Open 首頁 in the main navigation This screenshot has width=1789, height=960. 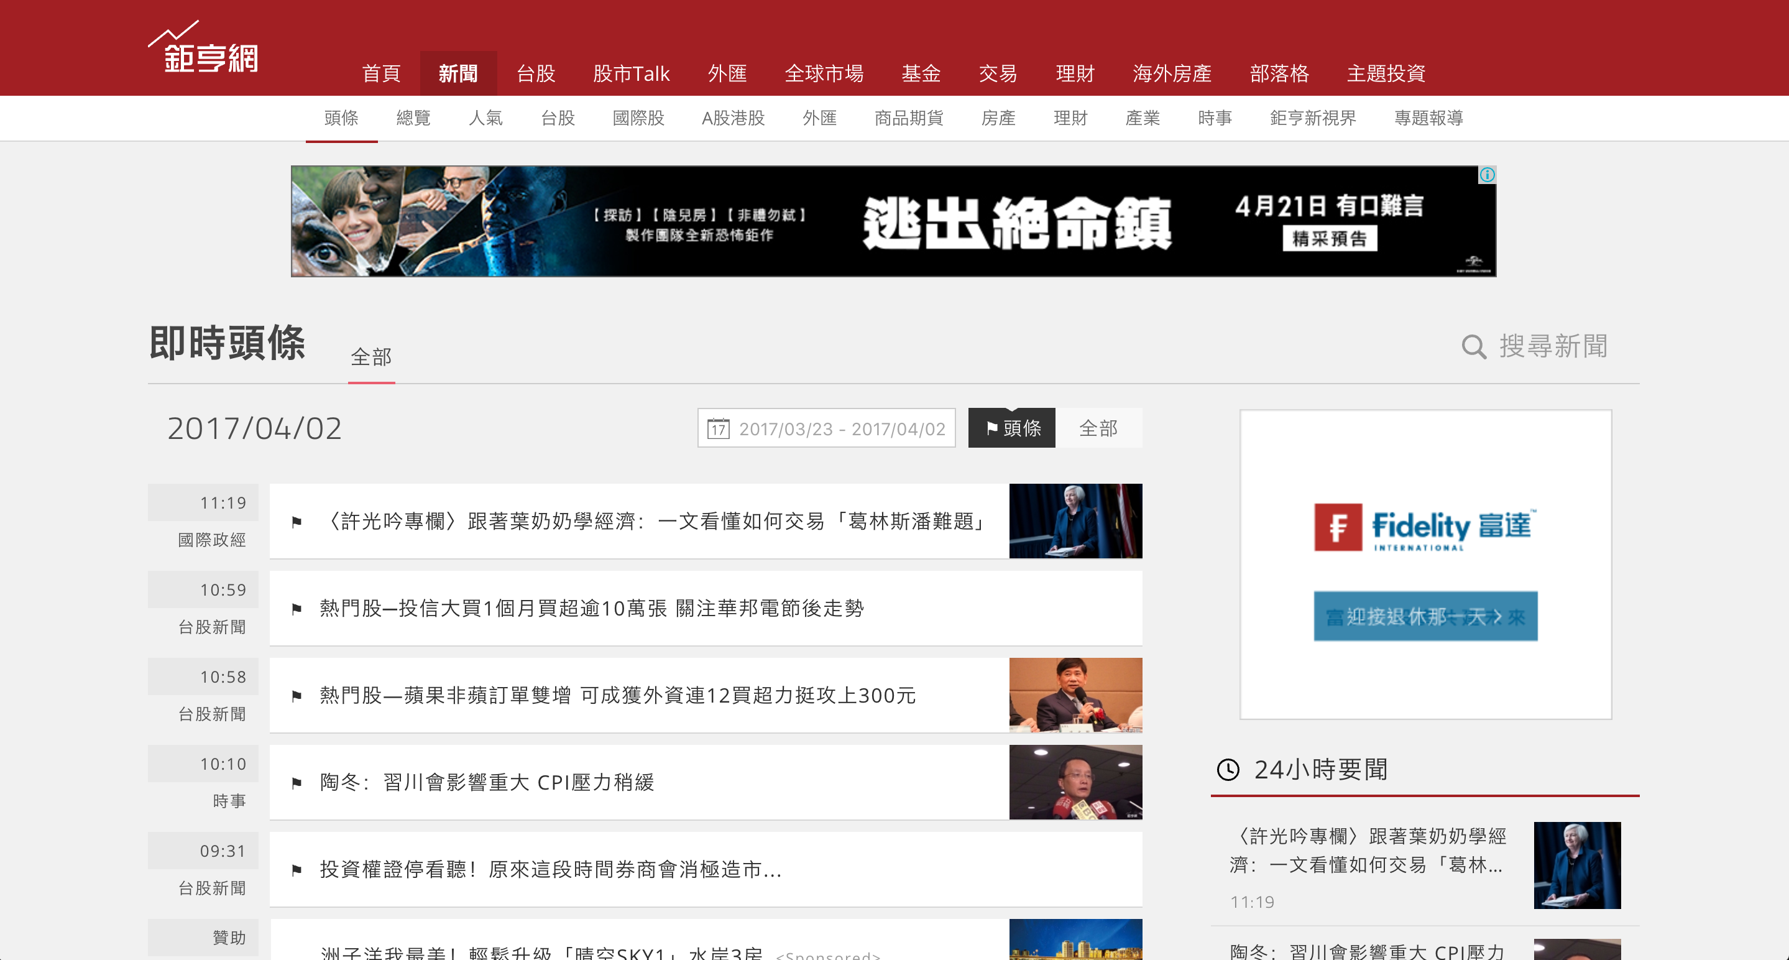(x=381, y=73)
